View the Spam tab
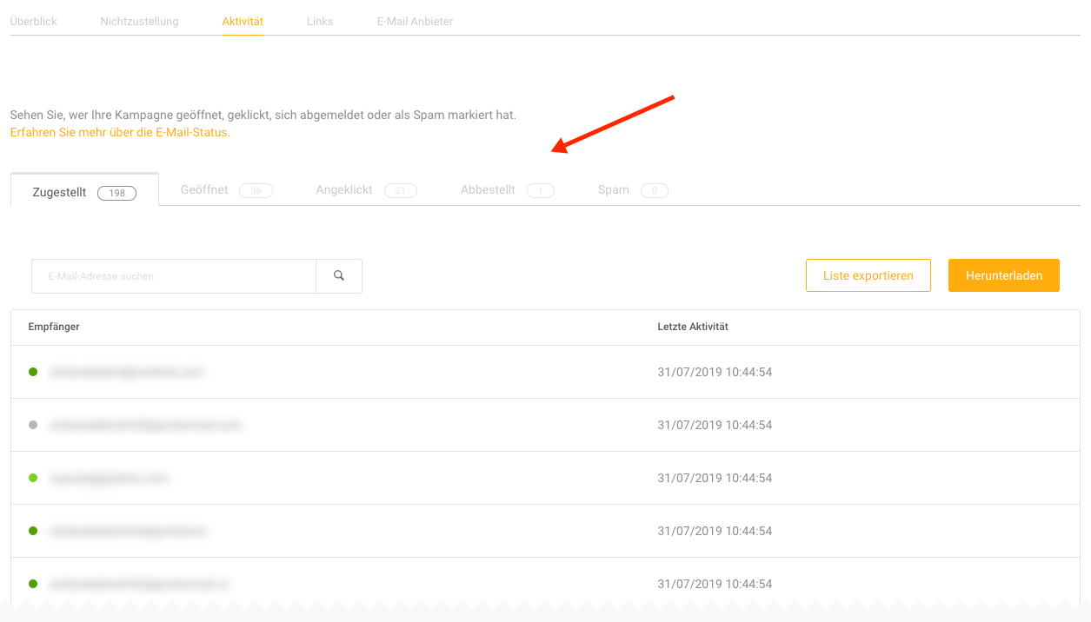Image resolution: width=1091 pixels, height=622 pixels. tap(633, 190)
